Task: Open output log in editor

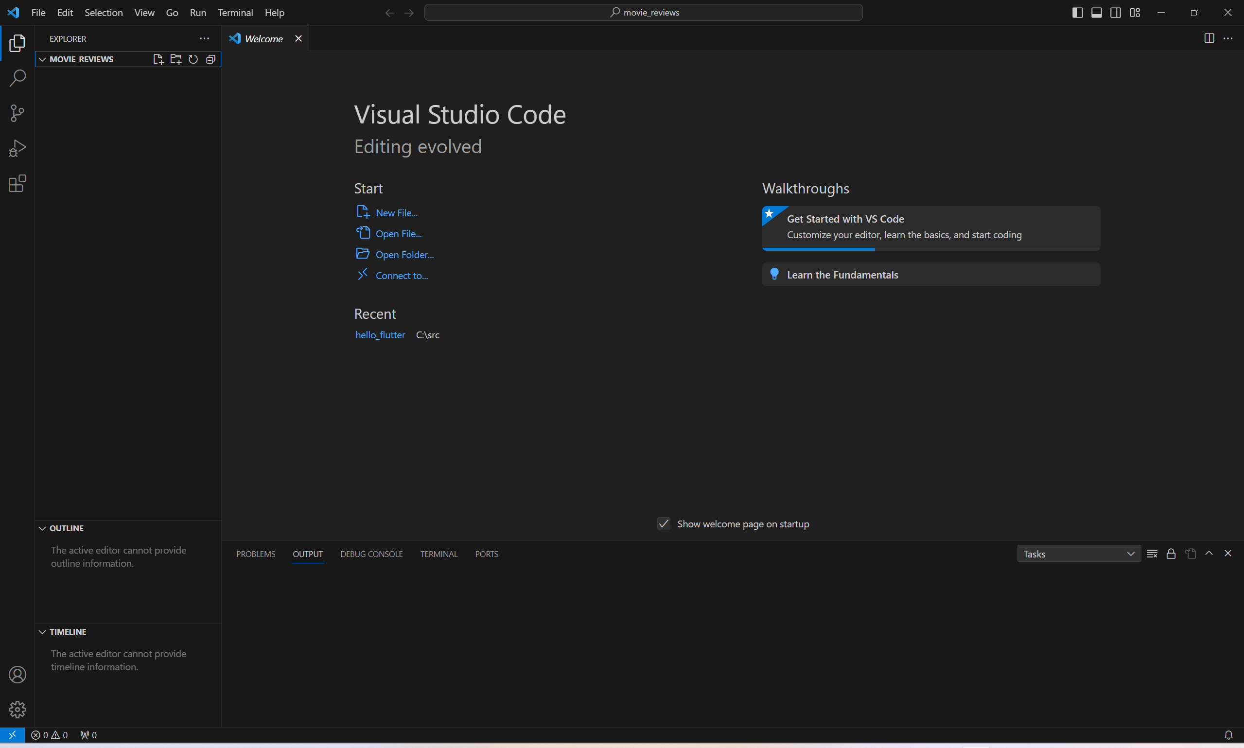Action: (1190, 554)
